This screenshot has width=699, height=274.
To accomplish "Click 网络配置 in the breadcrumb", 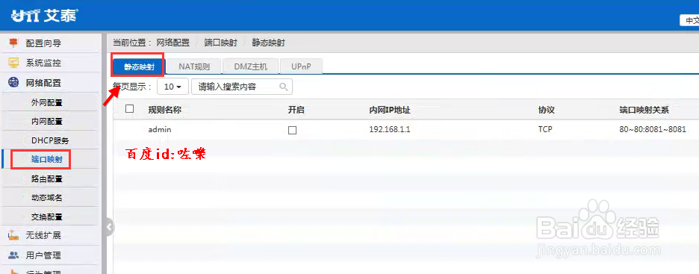I will [x=173, y=43].
